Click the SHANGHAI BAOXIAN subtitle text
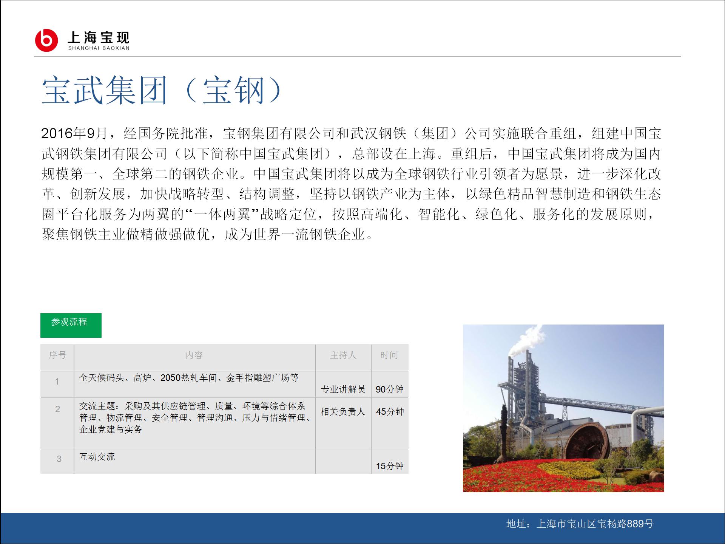 pyautogui.click(x=99, y=48)
